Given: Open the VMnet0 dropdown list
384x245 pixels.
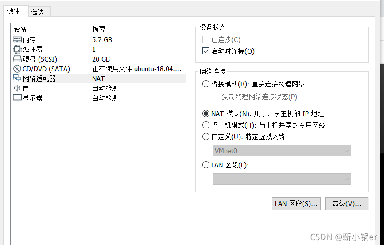Looking at the screenshot, I should pyautogui.click(x=282, y=151).
